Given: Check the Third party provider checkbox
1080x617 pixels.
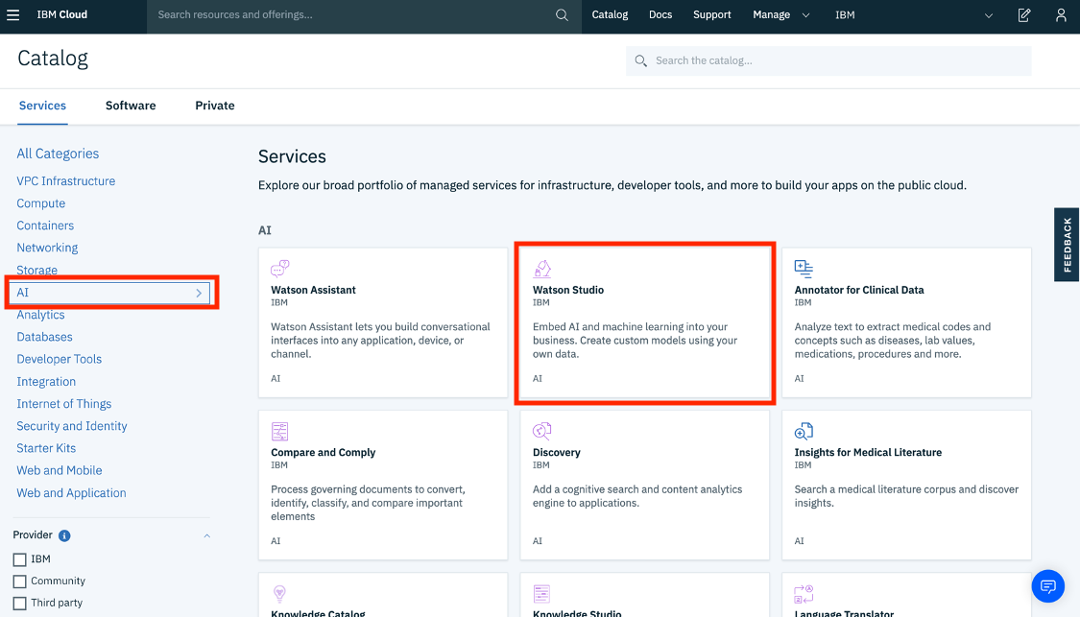Looking at the screenshot, I should click(20, 604).
